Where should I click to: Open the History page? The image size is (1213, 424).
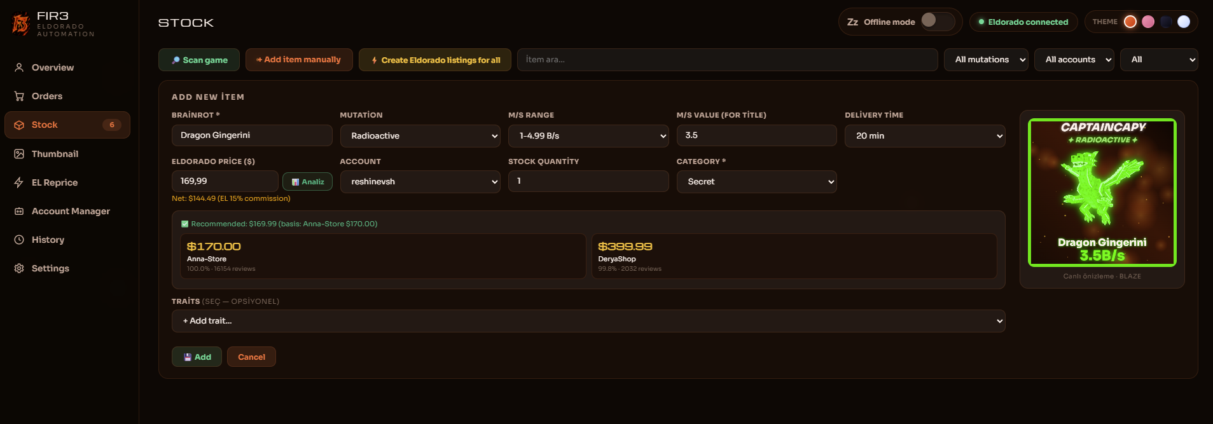(x=67, y=240)
